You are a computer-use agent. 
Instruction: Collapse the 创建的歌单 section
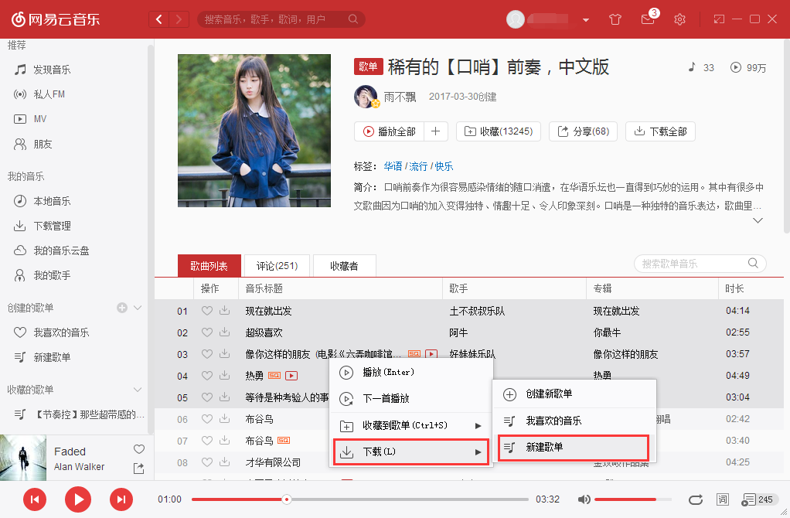(138, 307)
